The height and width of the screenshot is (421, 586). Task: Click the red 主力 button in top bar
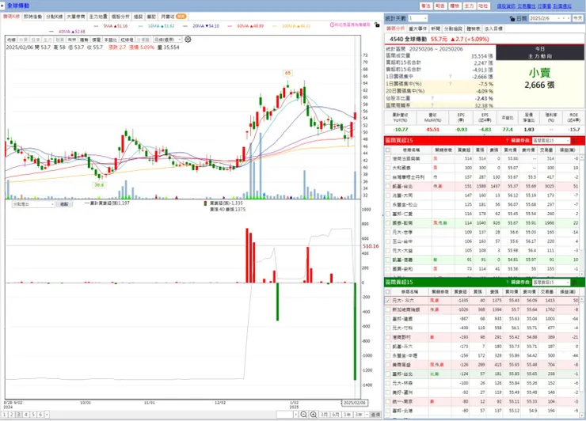470,6
